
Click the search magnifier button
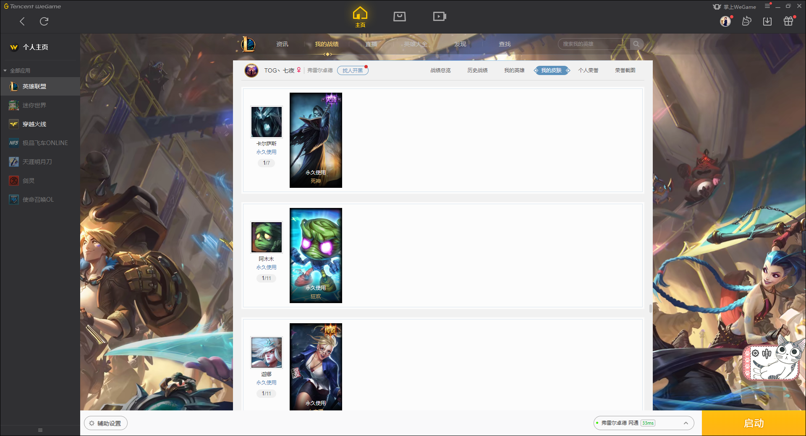tap(636, 44)
